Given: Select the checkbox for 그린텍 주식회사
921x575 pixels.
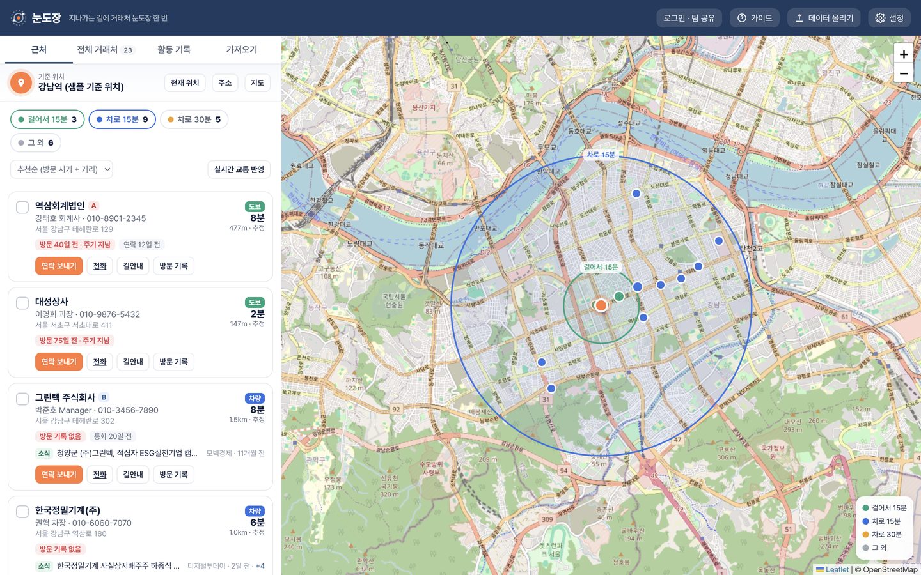Looking at the screenshot, I should pos(22,399).
